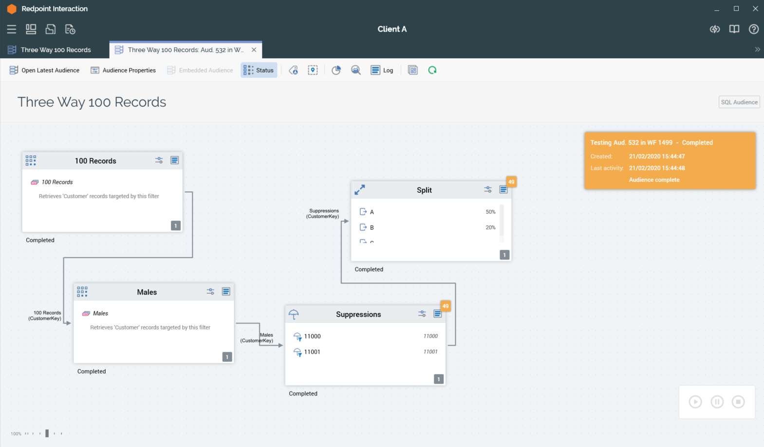Expand the Split block with arrows icon
764x447 pixels.
point(360,190)
